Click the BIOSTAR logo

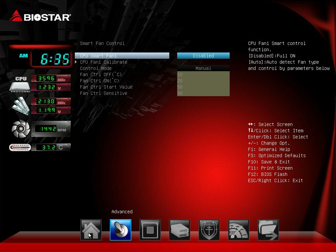(x=40, y=16)
